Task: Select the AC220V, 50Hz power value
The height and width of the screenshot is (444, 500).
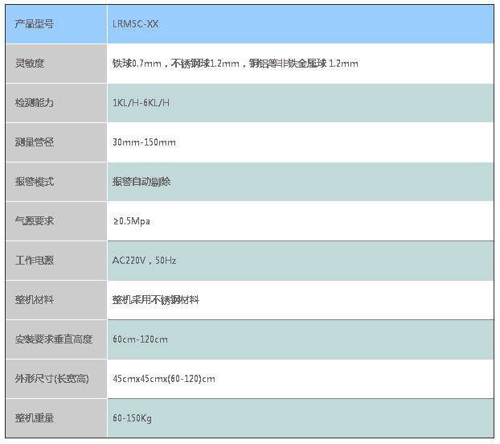Action: click(x=145, y=261)
